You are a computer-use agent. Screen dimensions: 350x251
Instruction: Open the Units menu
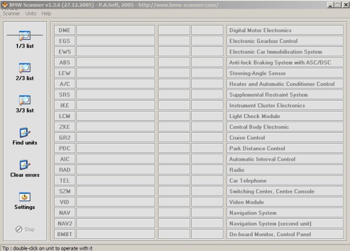(x=31, y=14)
